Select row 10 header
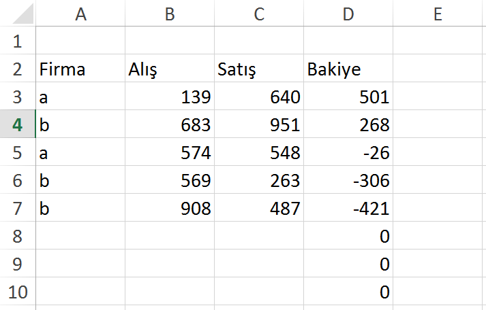 click(x=17, y=292)
